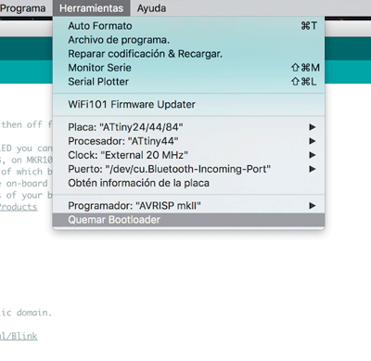The image size is (371, 361).
Task: Click the 'on-board' text in the editor
Action: pos(27,184)
